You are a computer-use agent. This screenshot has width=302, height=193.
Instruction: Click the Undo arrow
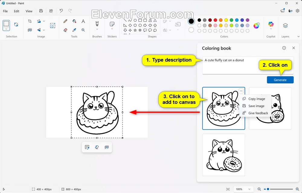pyautogui.click(x=61, y=11)
